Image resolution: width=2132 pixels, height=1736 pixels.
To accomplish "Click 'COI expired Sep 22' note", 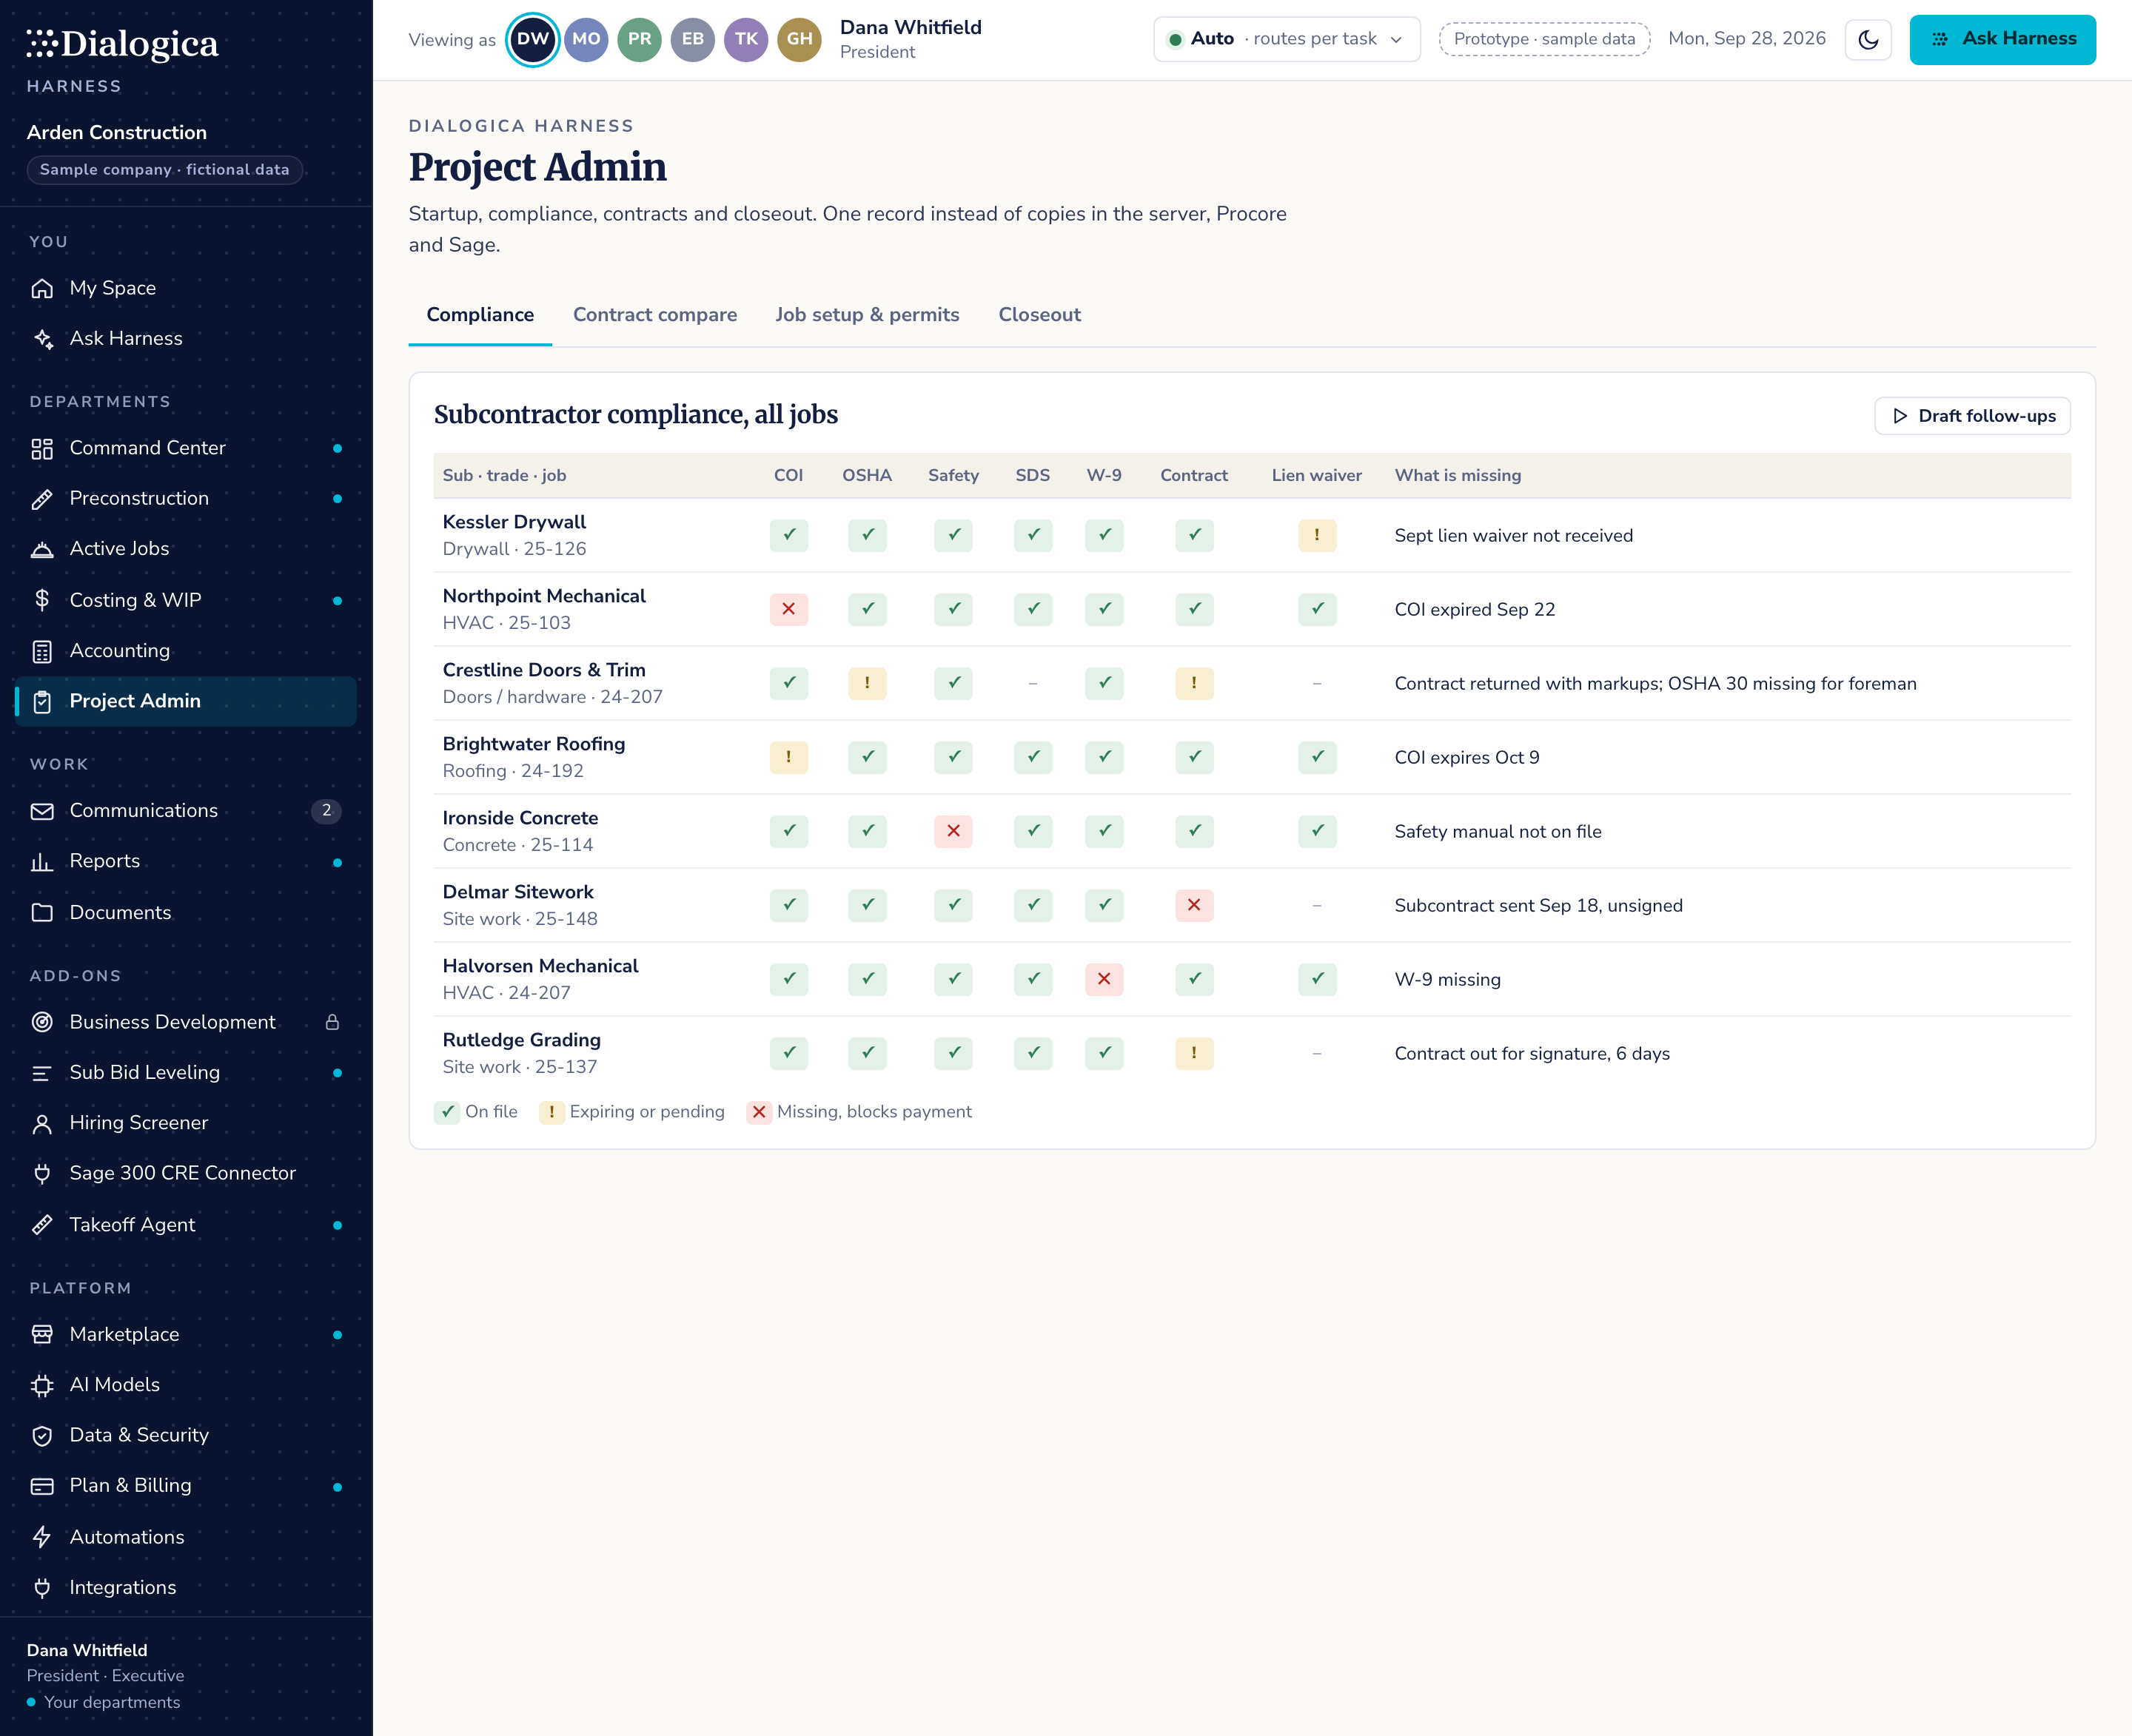I will point(1475,610).
